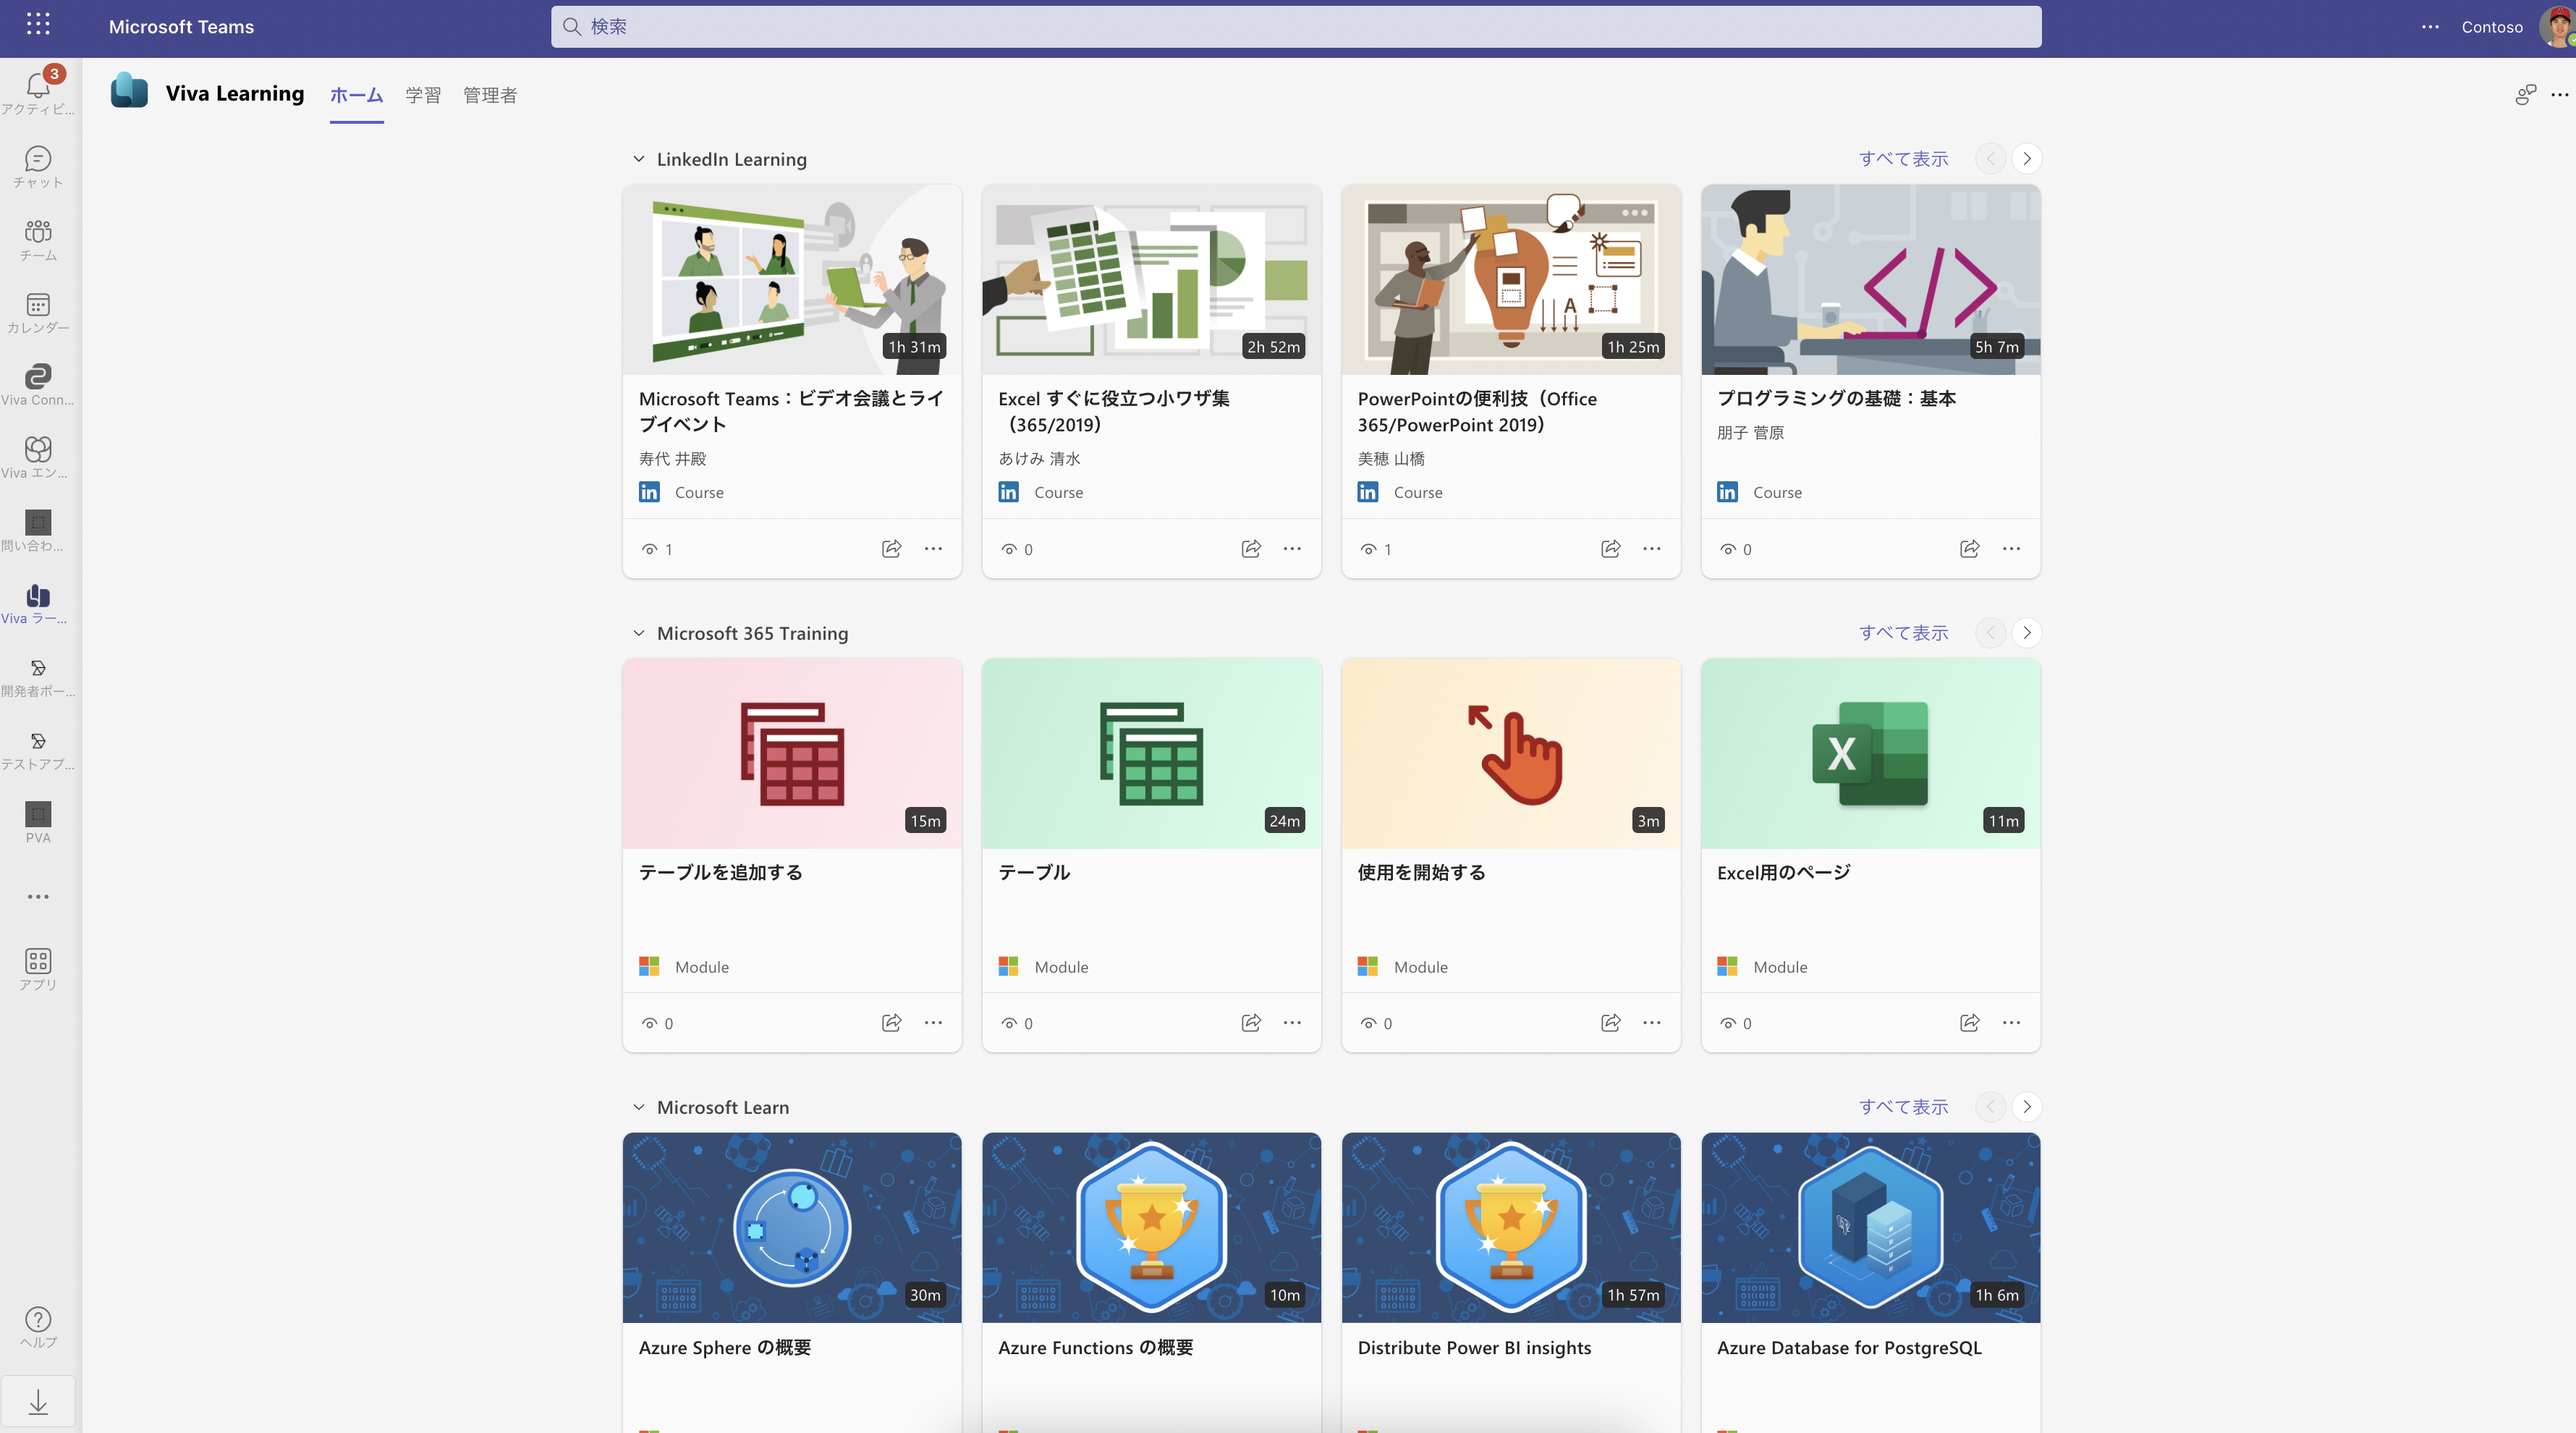Open the Calendar icon in sidebar
This screenshot has height=1433, width=2576.
tap(38, 305)
